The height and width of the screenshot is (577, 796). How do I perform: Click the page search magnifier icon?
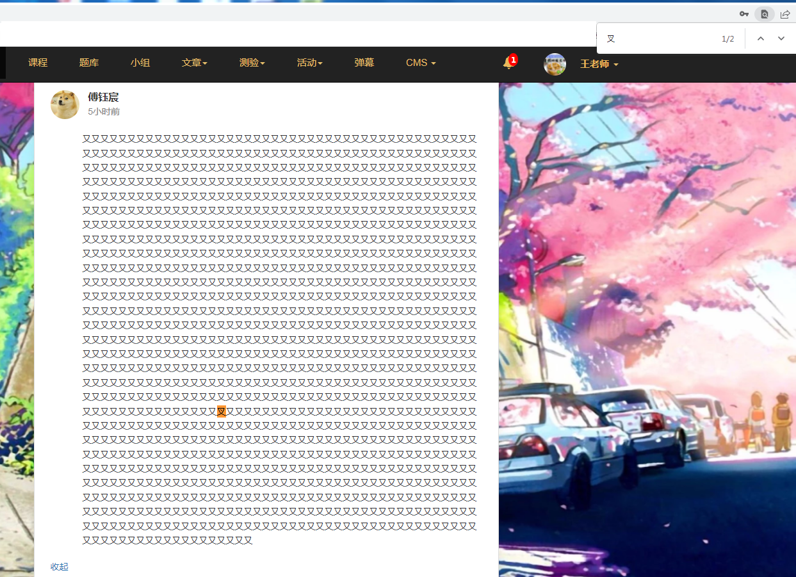coord(765,14)
